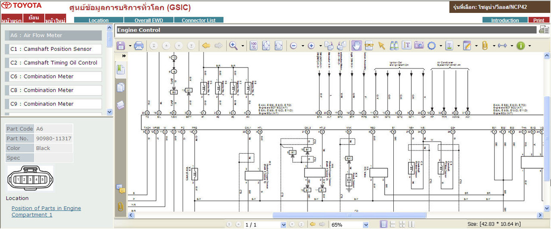The width and height of the screenshot is (551, 229).
Task: Open the zoom tool dropdown arrow
Action: click(243, 46)
